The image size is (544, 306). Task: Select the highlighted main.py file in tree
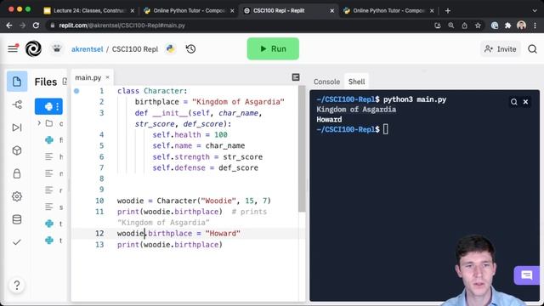(48, 106)
